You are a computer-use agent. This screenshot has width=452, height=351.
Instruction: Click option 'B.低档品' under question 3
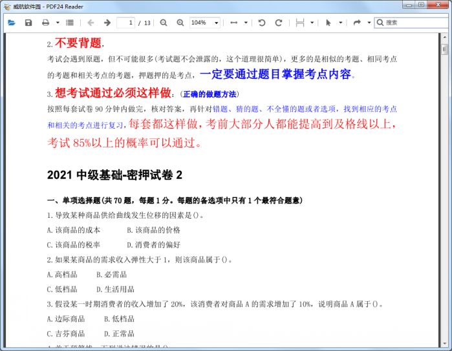[x=120, y=319]
